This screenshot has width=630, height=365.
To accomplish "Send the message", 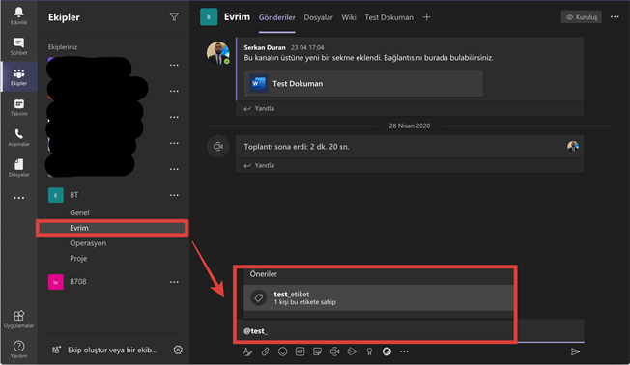I will tap(575, 351).
